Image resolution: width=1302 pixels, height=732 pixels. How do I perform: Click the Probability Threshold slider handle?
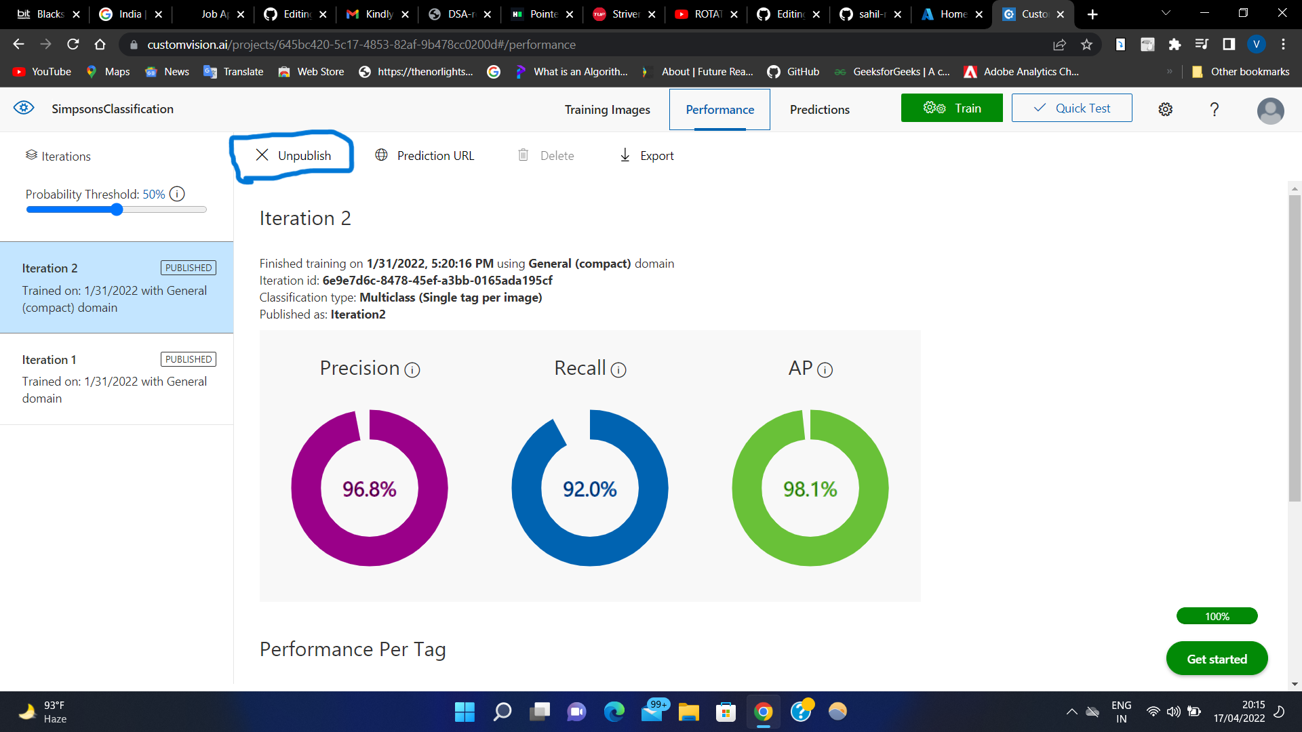point(117,210)
